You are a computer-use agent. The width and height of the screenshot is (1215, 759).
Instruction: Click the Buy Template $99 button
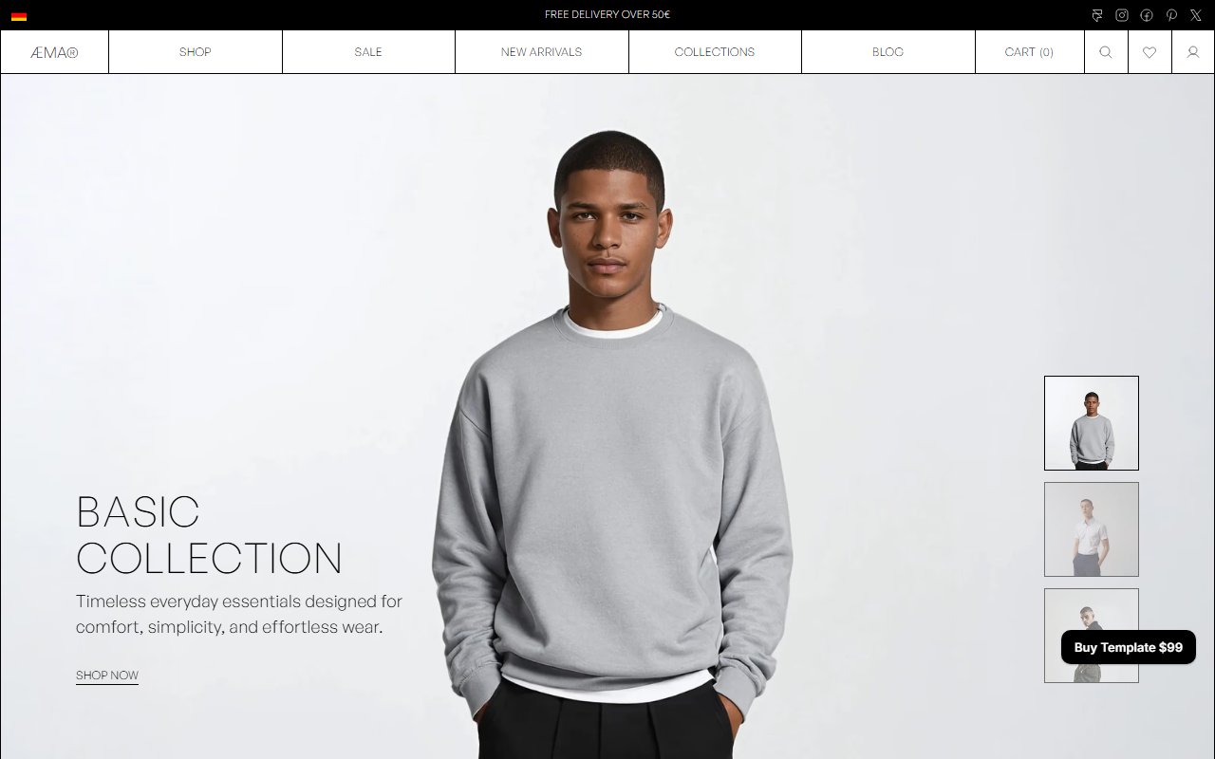click(x=1129, y=647)
